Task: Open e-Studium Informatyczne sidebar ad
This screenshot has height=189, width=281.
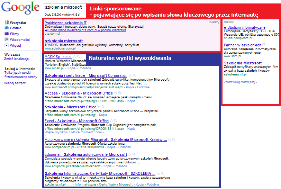Action: [245, 27]
